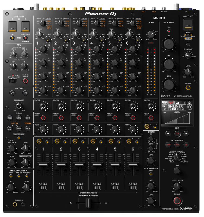Click the X-PAD touch area on display
The height and width of the screenshot is (217, 204).
coord(177,119)
